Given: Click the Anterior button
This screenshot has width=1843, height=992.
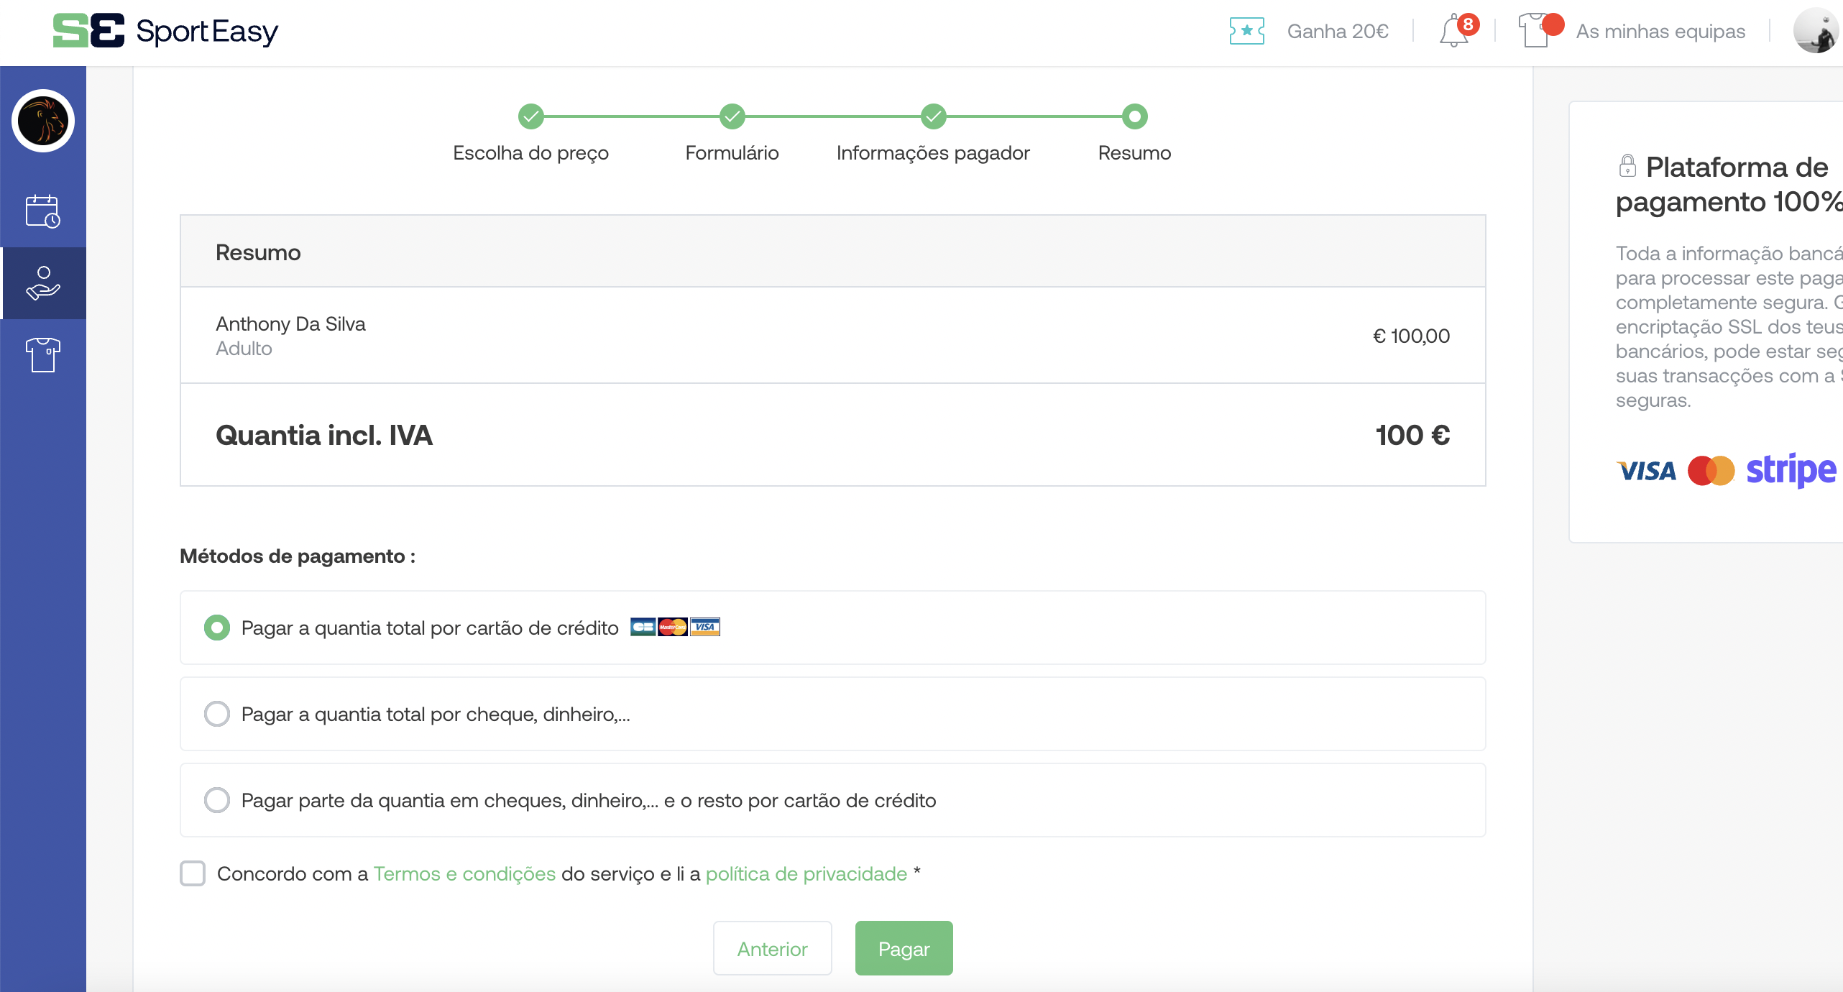Looking at the screenshot, I should click(x=772, y=948).
